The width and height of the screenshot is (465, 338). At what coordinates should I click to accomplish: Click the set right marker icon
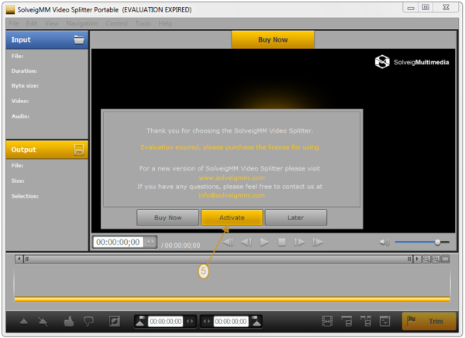pos(257,322)
